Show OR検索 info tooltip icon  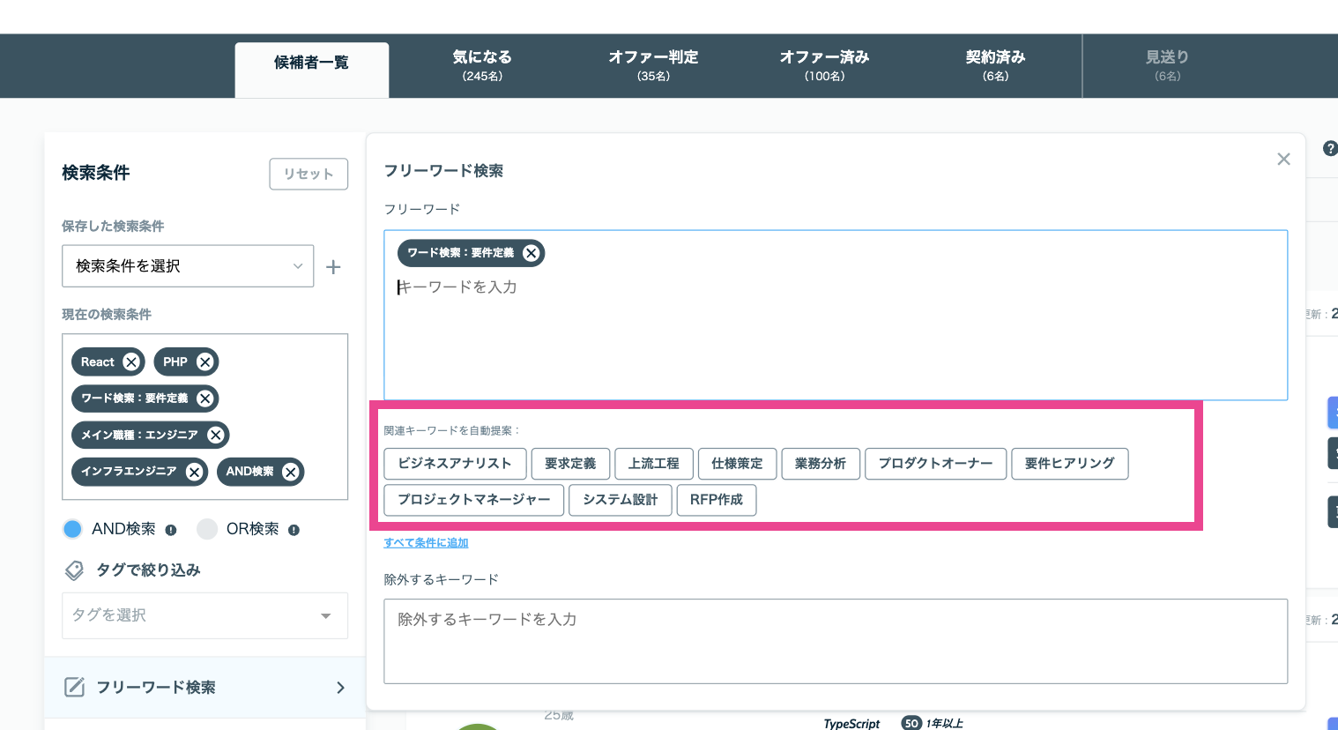coord(294,530)
